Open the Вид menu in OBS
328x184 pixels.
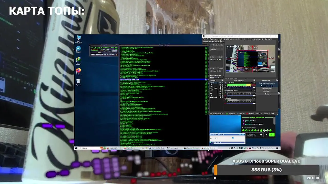pos(226,39)
